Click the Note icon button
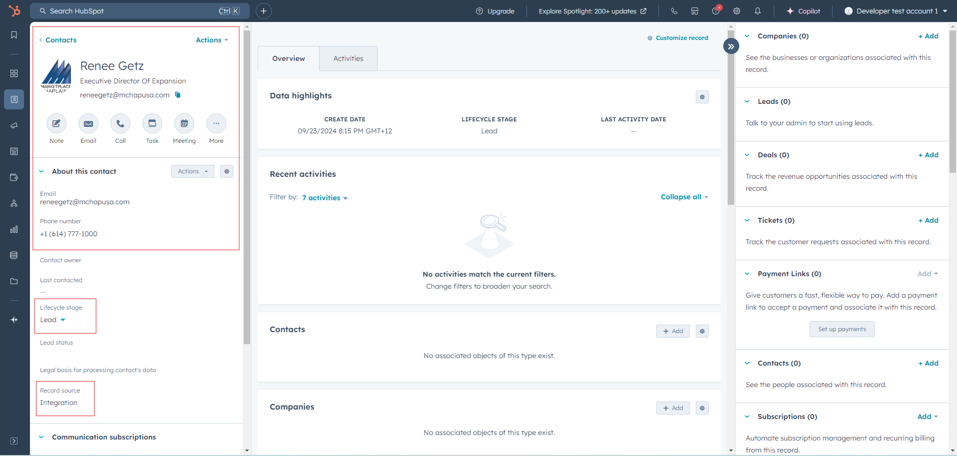This screenshot has height=456, width=957. (56, 124)
